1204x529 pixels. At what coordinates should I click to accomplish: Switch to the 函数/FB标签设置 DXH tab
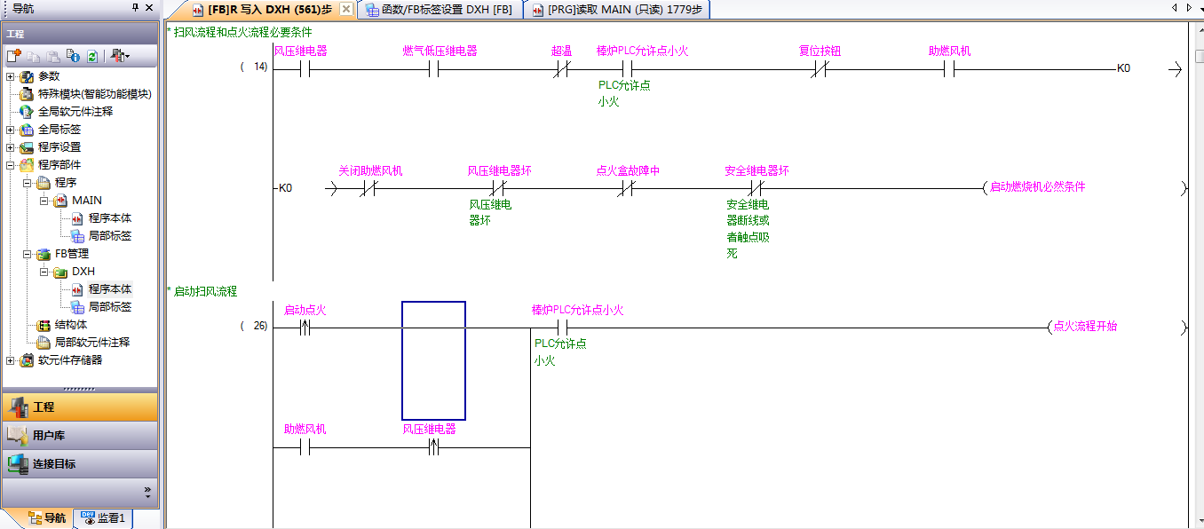440,10
